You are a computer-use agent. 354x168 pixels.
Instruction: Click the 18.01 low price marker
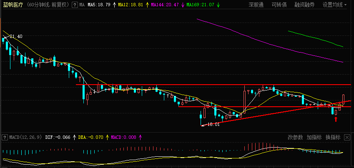(x=213, y=124)
